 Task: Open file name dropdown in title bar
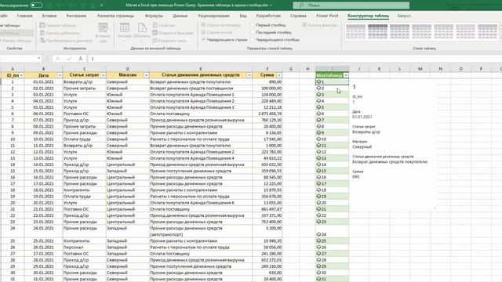click(271, 5)
